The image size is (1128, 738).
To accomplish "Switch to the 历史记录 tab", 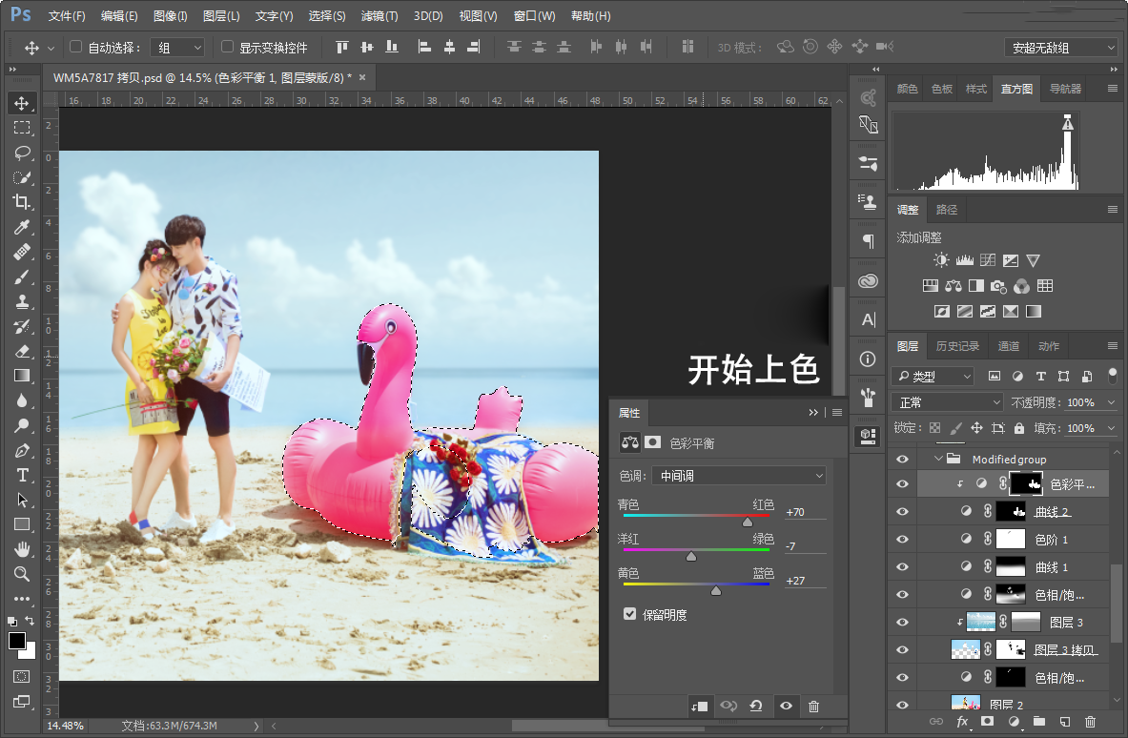I will [957, 346].
